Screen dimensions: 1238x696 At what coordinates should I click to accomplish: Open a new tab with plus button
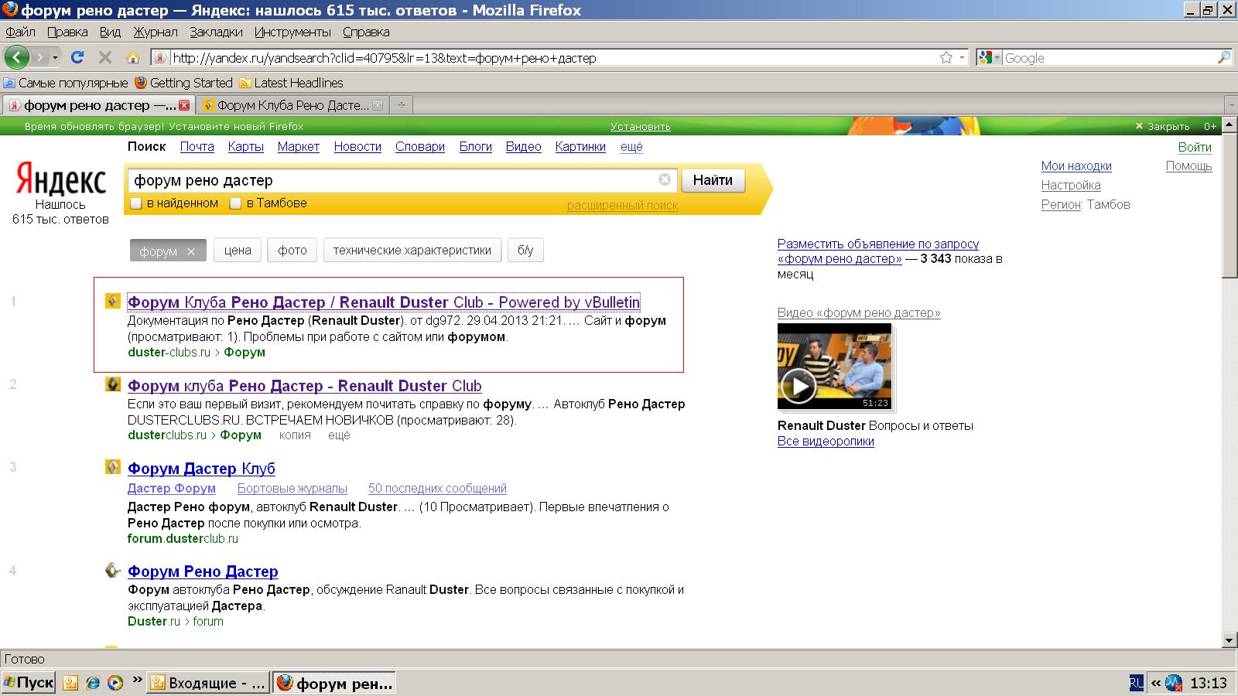(x=401, y=105)
